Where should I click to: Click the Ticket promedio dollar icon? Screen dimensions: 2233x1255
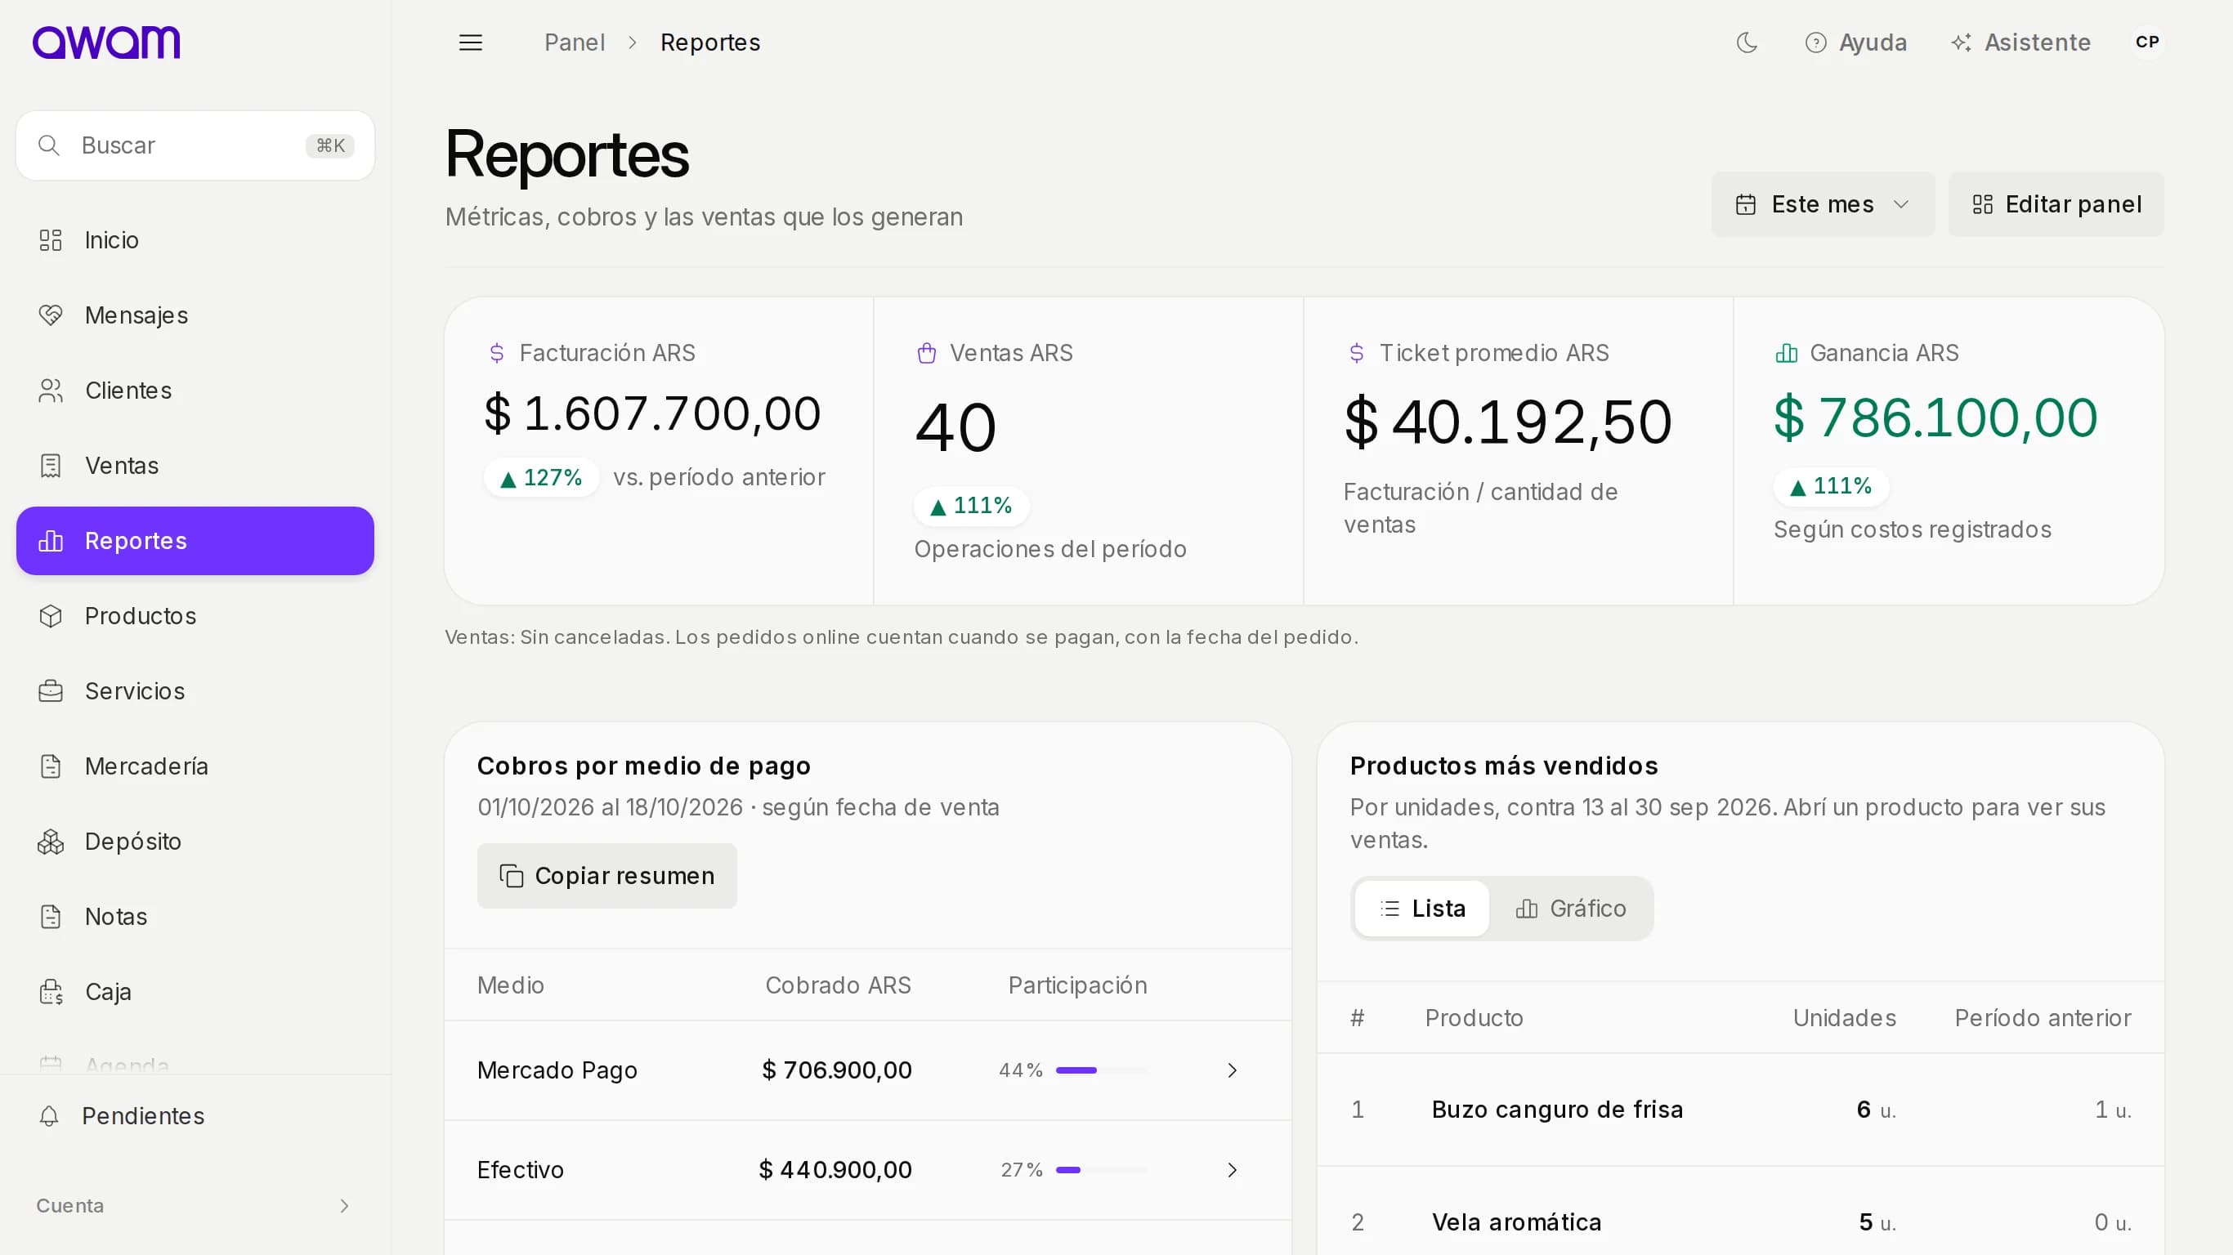tap(1357, 353)
